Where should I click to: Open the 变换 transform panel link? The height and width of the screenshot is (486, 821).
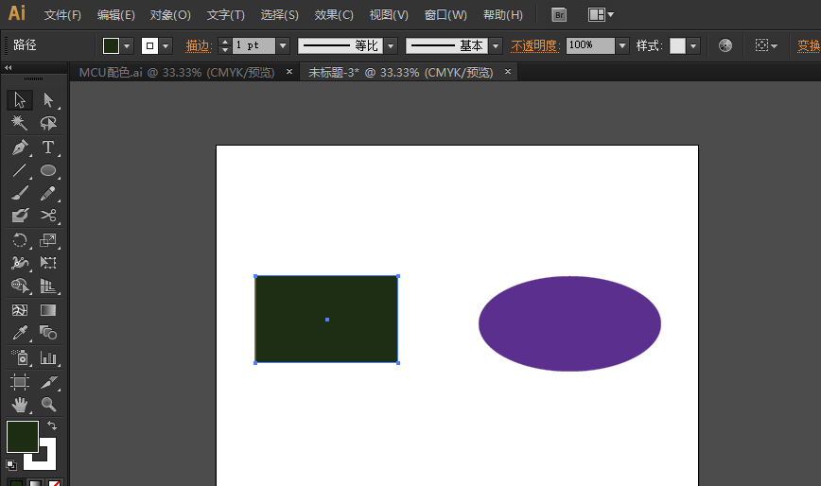[x=809, y=46]
